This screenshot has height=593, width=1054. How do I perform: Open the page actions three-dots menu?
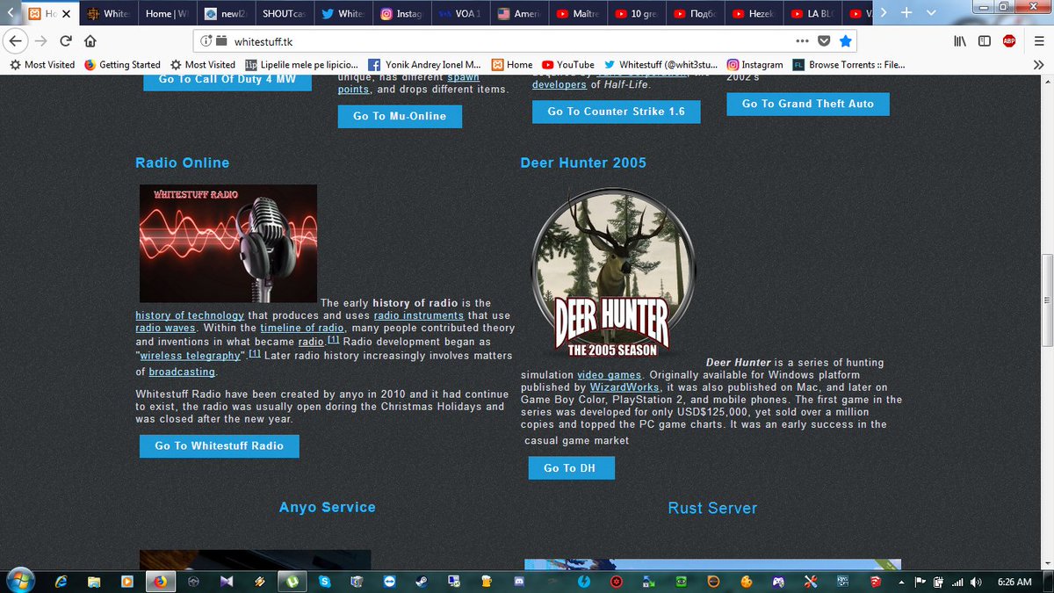tap(802, 40)
